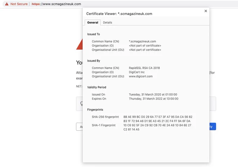Screen dimensions: 238x167
Task: Click the www.scmagazineuk.com URL in address bar
Action: coord(56,4)
